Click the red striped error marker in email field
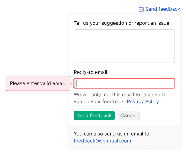The height and width of the screenshot is (154, 186). coord(75,83)
